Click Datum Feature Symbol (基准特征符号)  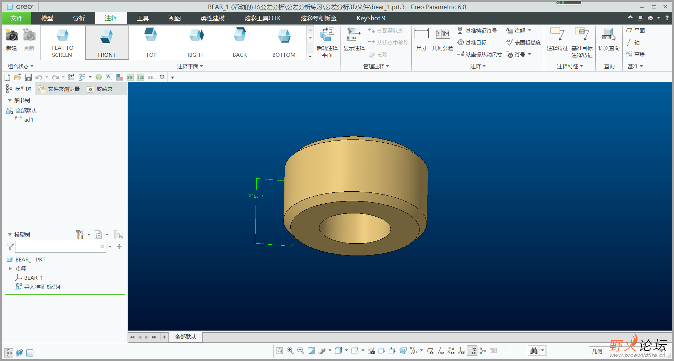(x=477, y=31)
